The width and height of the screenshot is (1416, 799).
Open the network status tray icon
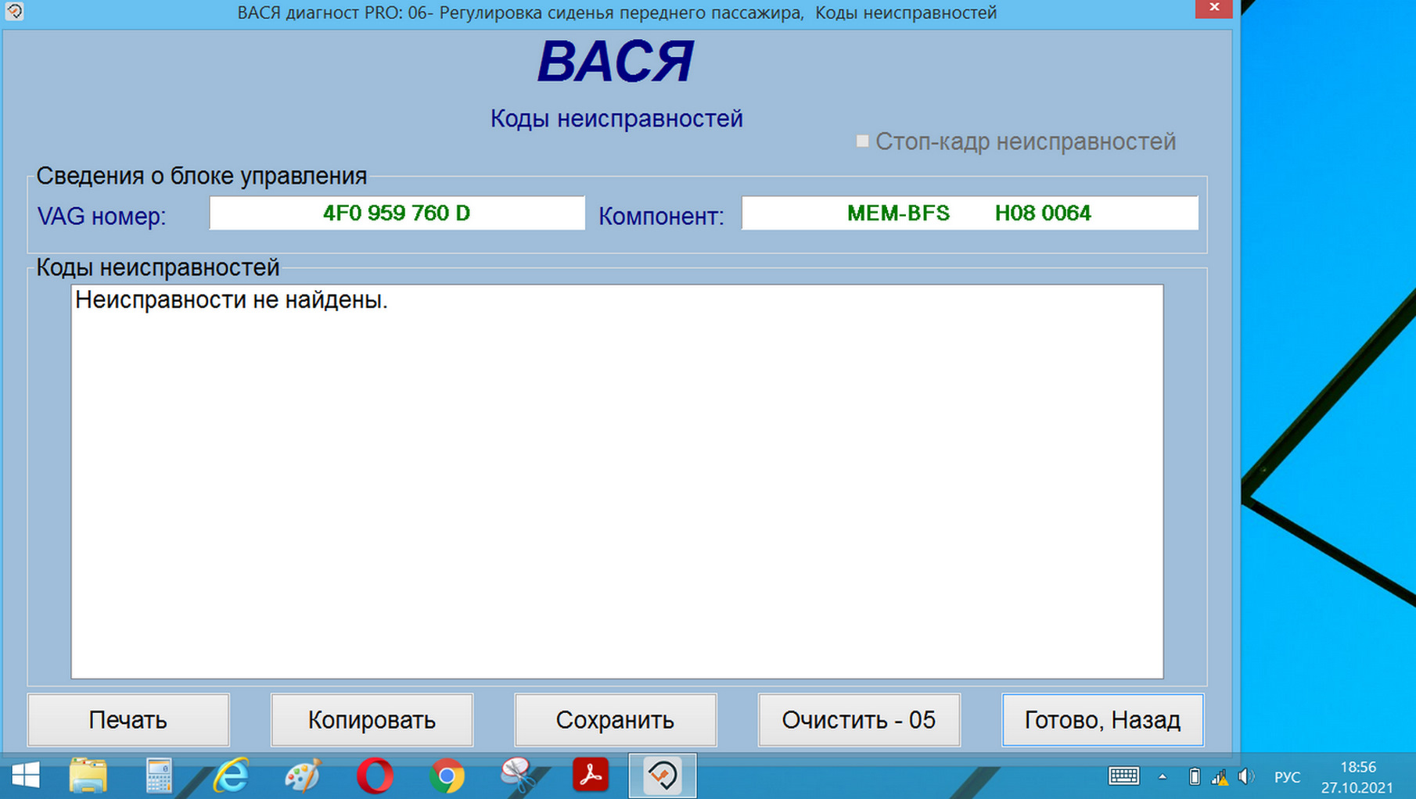tap(1220, 776)
